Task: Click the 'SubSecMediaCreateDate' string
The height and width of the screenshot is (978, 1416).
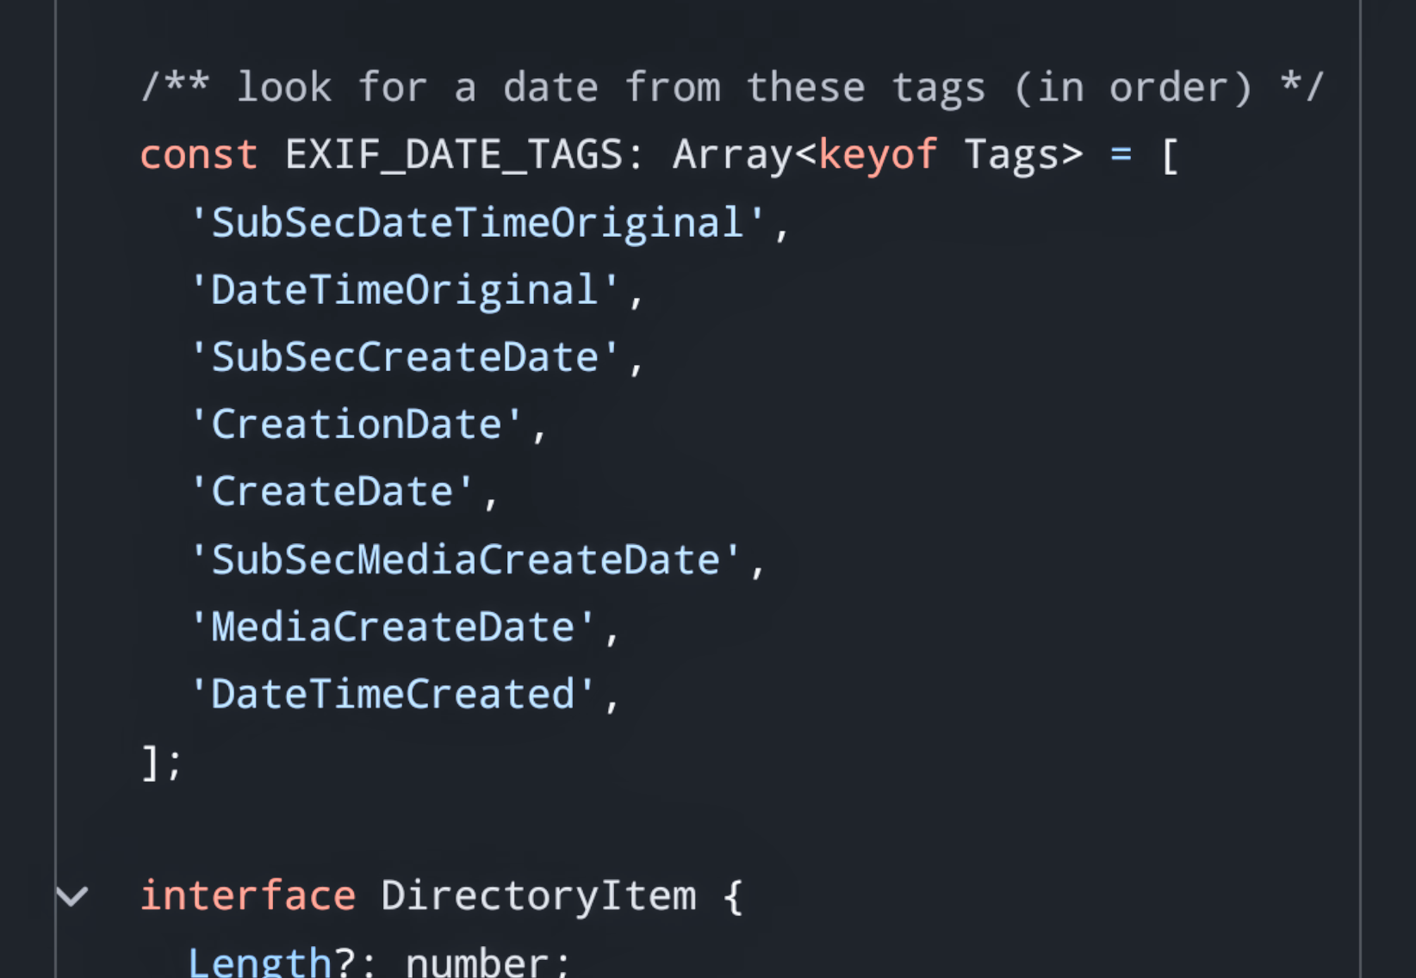Action: point(465,560)
